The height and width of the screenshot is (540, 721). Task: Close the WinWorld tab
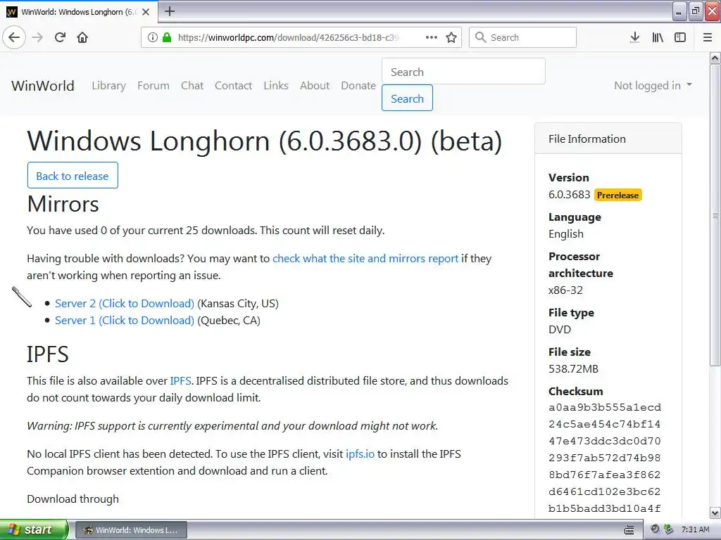(146, 12)
